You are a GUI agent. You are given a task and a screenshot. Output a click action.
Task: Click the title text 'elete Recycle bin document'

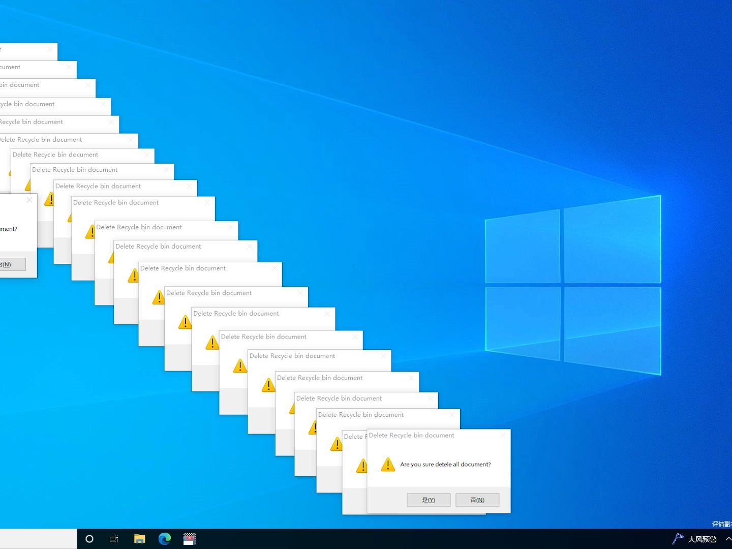41,140
